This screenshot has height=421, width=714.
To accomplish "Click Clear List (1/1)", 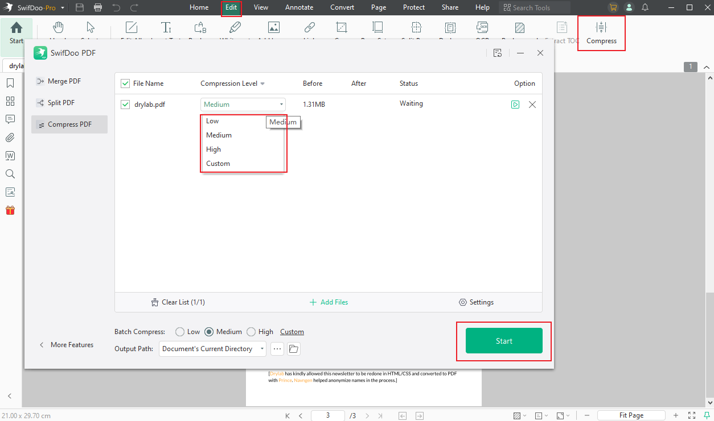I will click(x=178, y=302).
